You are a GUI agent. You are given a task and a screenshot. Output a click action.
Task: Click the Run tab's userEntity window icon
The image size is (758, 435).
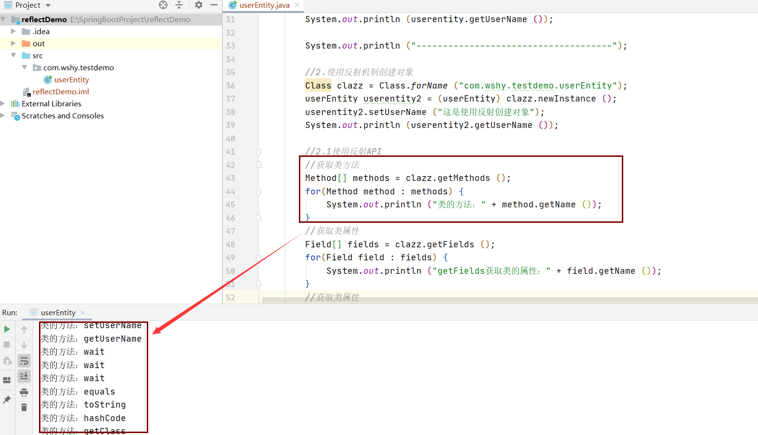(x=33, y=312)
